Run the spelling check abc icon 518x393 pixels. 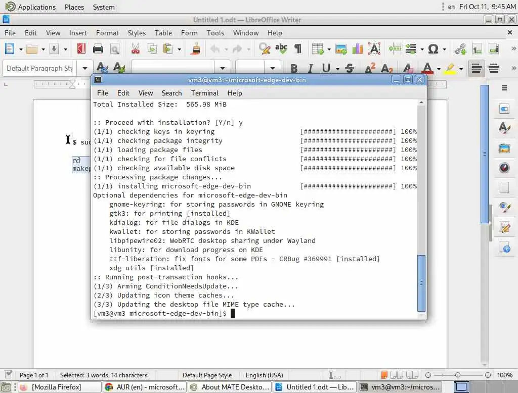coord(281,49)
